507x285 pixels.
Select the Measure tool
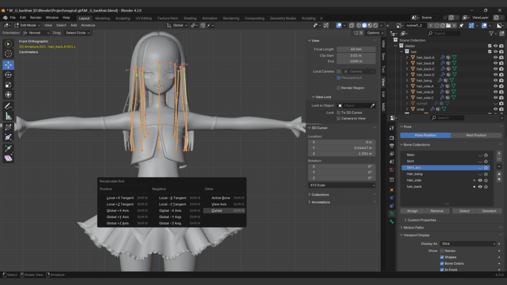(8, 116)
